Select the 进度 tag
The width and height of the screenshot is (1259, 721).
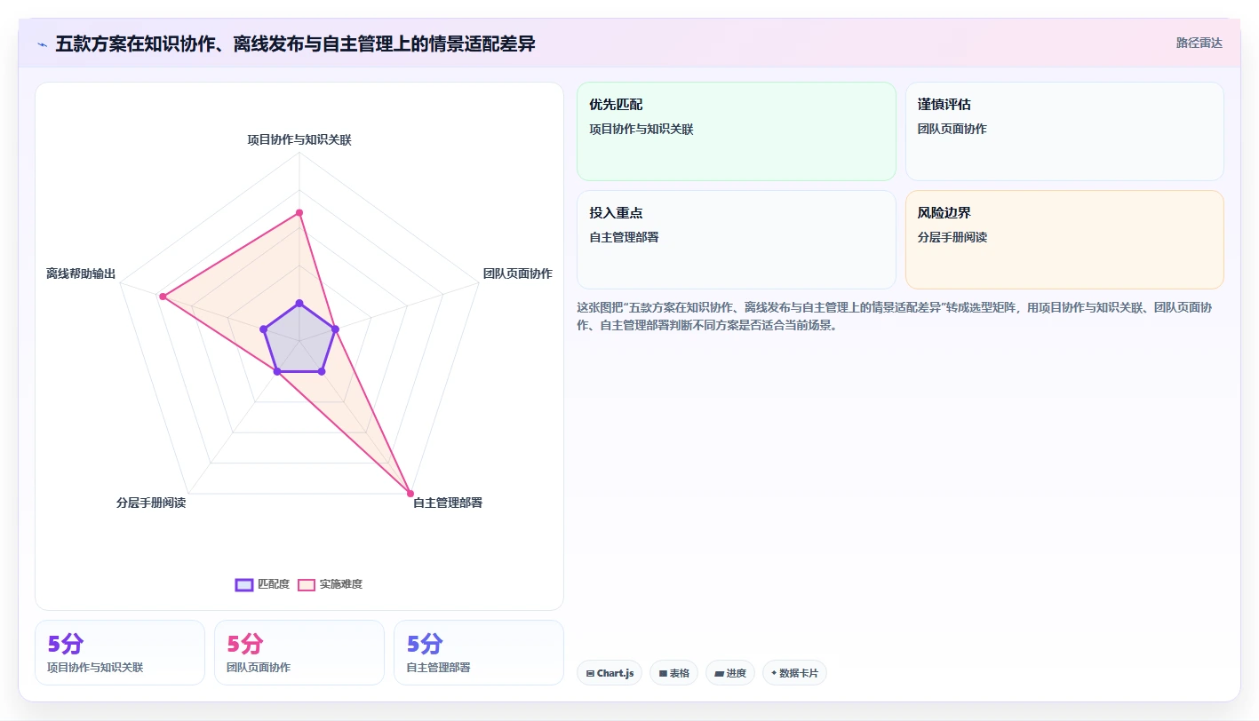[730, 673]
